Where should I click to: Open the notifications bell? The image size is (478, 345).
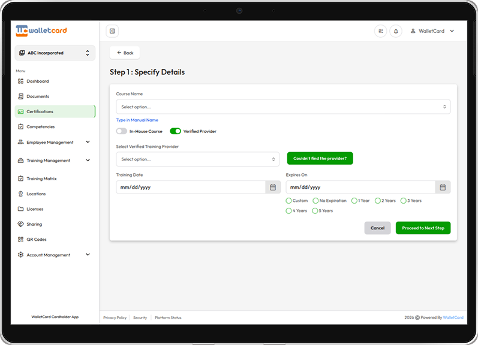pyautogui.click(x=396, y=31)
